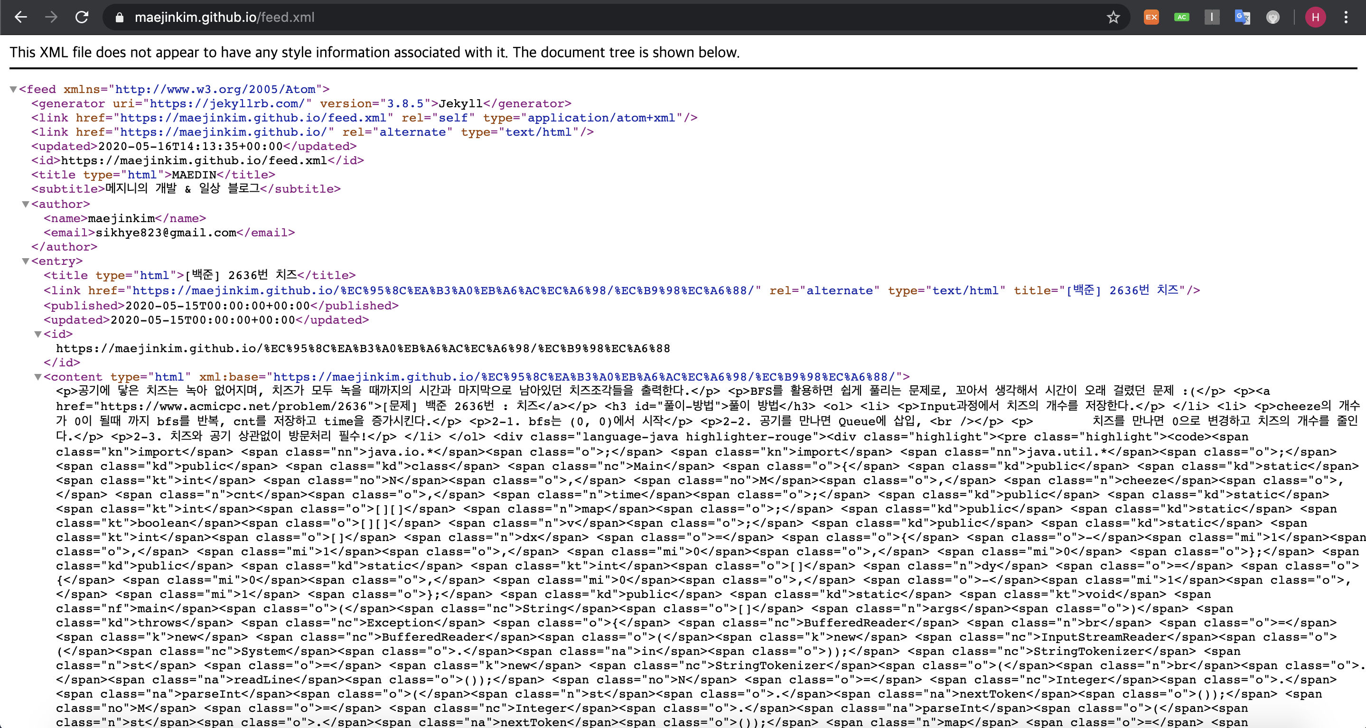Click the content xml:base attribute URL

click(584, 377)
